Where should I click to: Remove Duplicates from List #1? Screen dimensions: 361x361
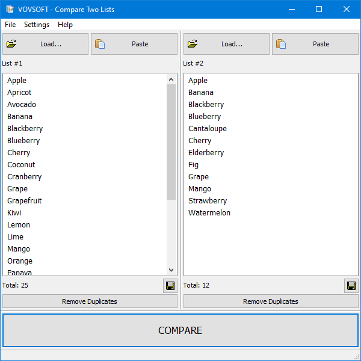(x=90, y=301)
